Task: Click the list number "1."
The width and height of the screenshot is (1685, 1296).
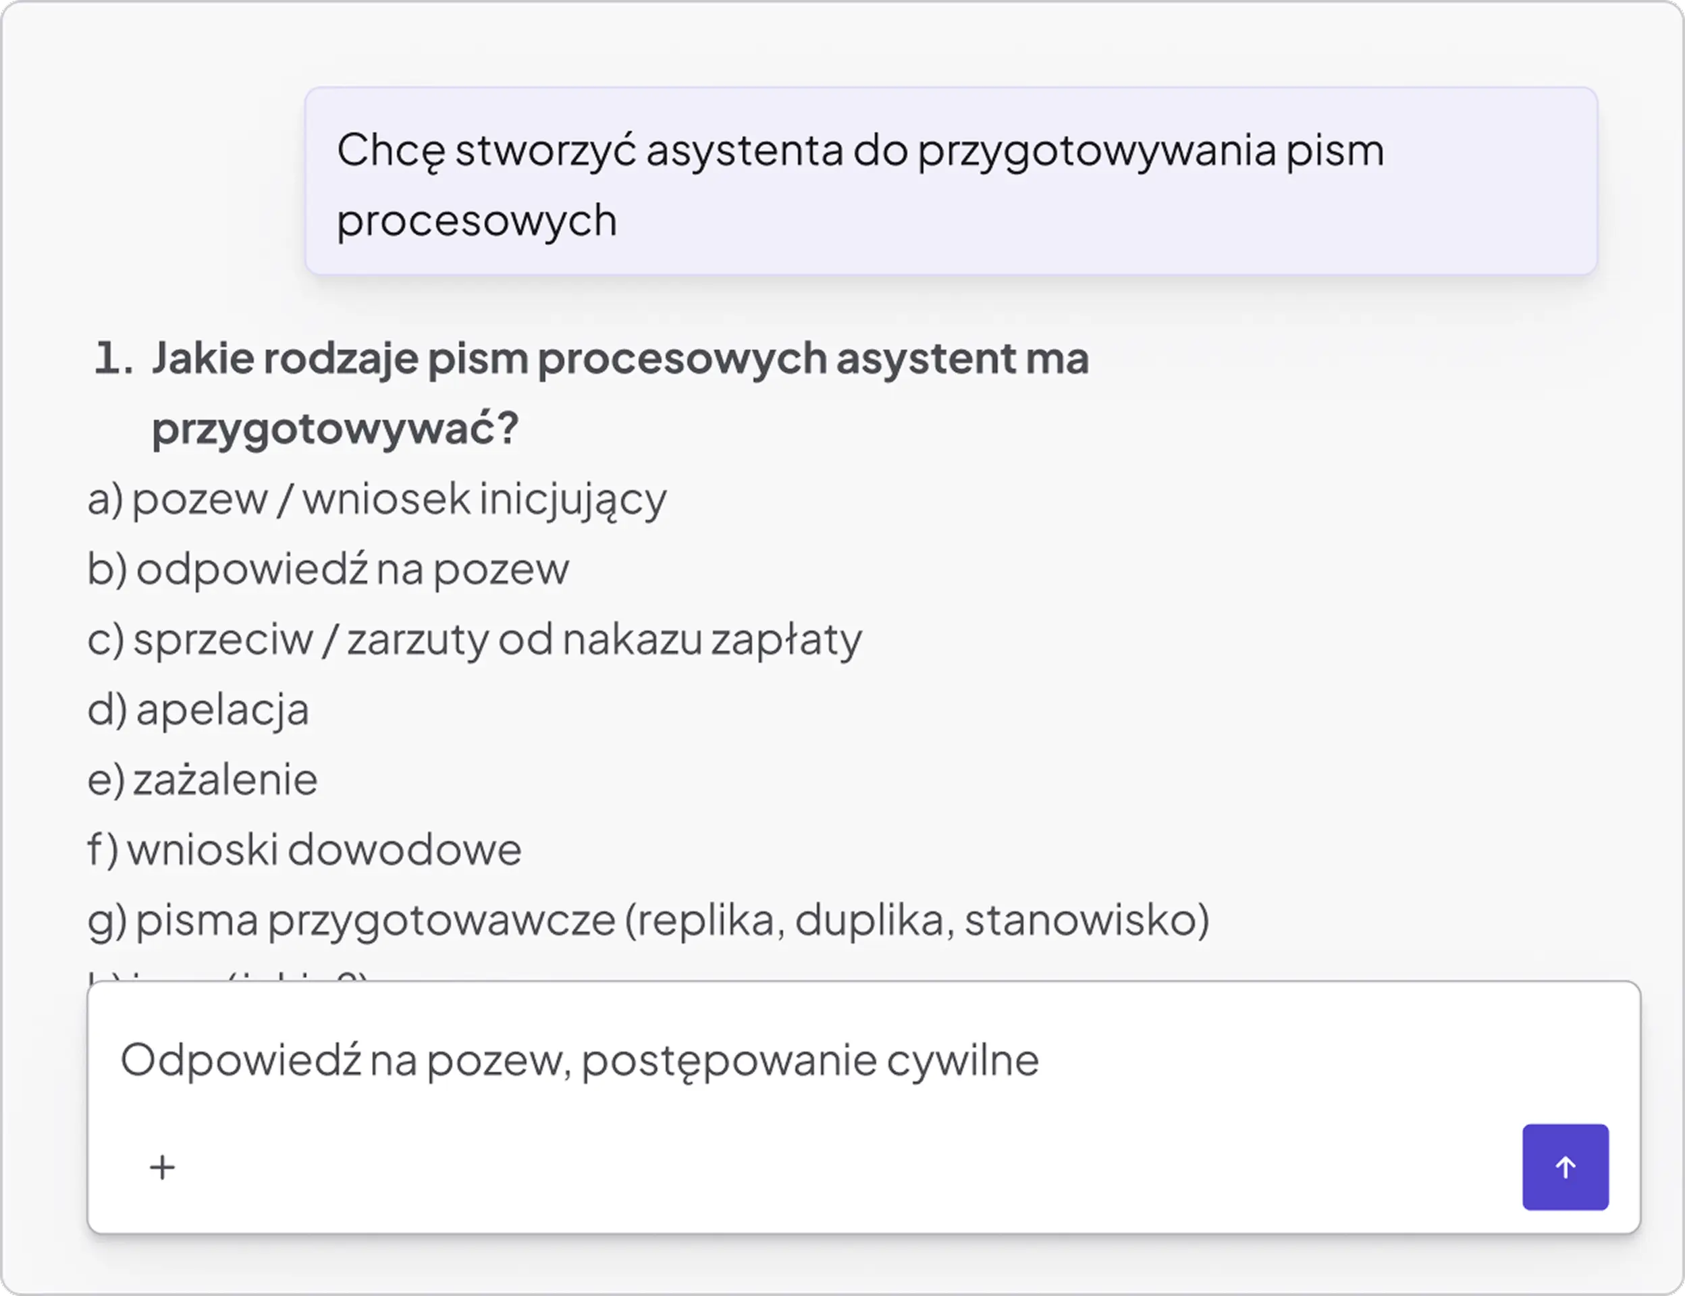Action: tap(113, 358)
